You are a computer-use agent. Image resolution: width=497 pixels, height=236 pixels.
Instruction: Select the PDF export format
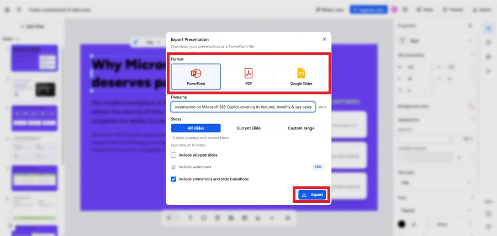click(x=248, y=77)
